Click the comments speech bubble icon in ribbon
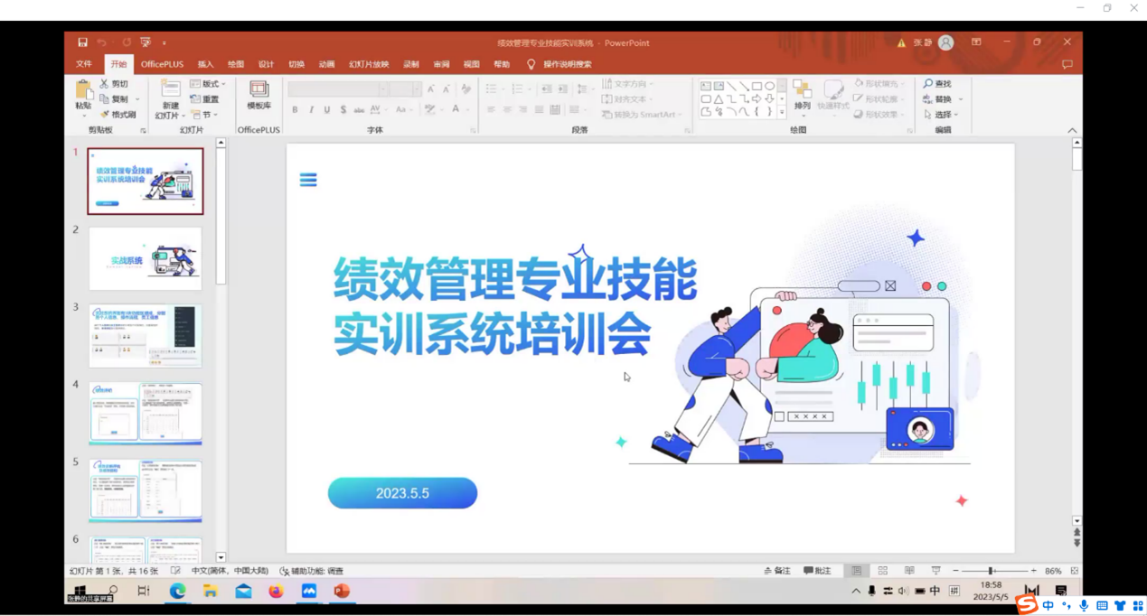The image size is (1147, 616). pos(1067,65)
